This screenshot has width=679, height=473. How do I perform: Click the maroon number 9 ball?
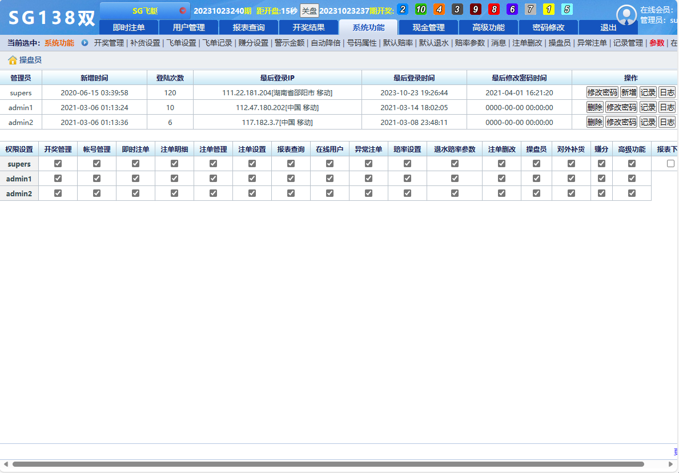[x=476, y=9]
